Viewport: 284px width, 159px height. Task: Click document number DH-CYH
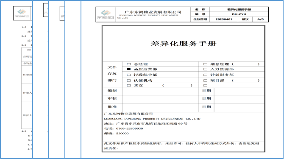(239, 14)
